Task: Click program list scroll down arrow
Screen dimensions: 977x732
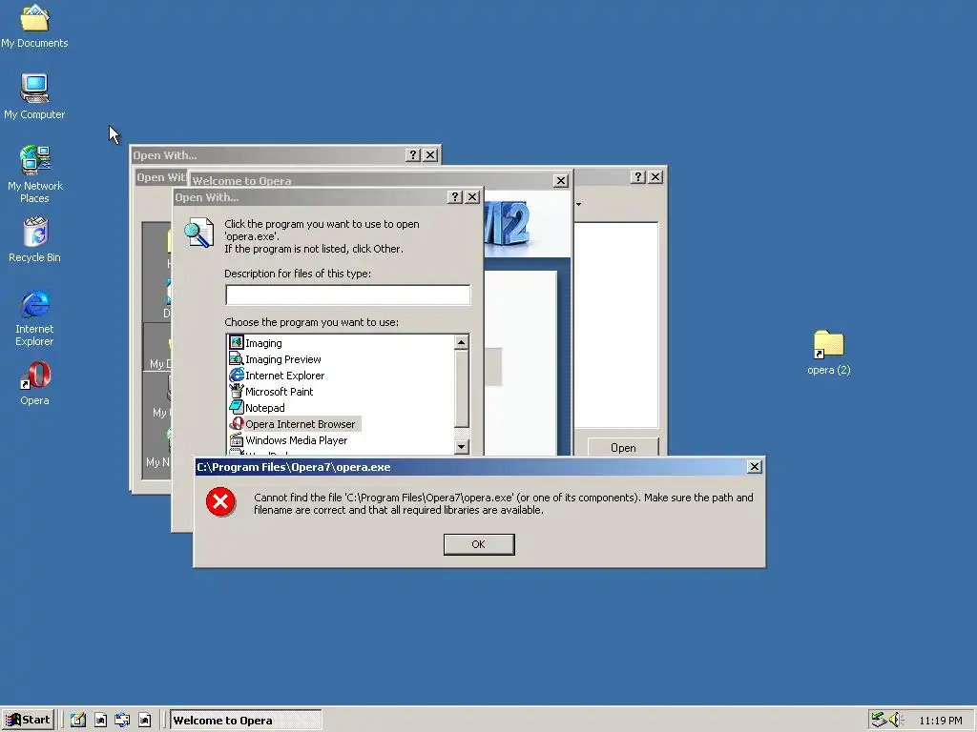Action: pos(461,446)
